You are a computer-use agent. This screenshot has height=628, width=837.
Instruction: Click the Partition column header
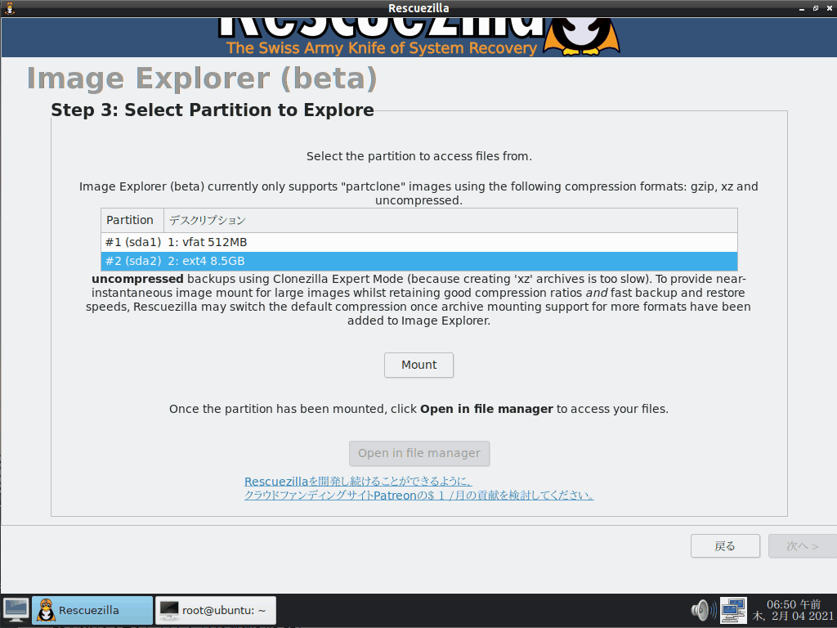click(x=132, y=220)
